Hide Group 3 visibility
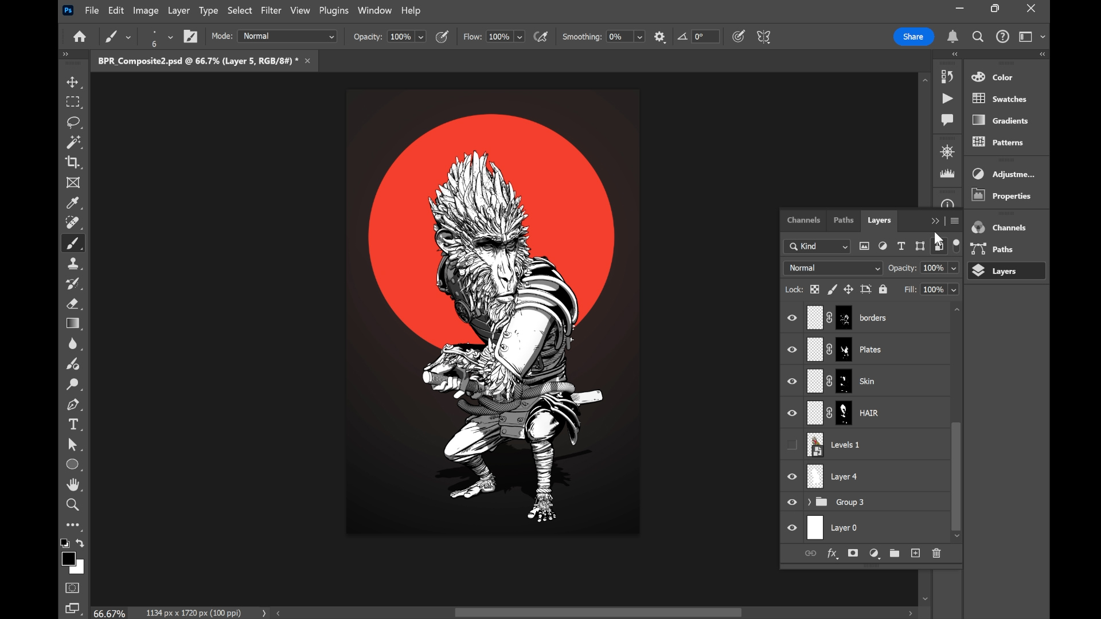The height and width of the screenshot is (619, 1101). [x=792, y=503]
